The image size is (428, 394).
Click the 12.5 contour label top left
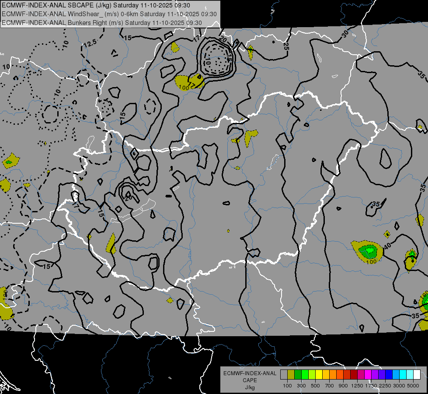point(90,43)
